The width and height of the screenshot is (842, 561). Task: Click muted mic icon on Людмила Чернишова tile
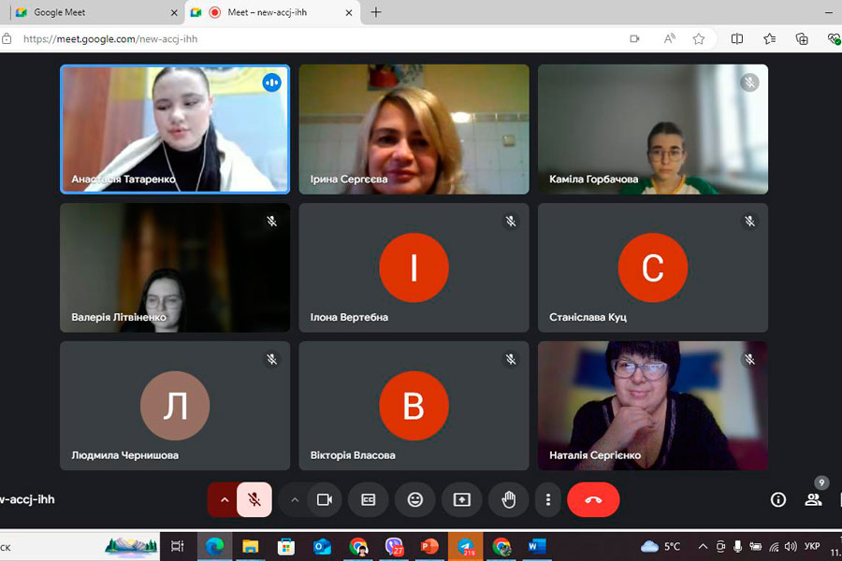point(271,359)
